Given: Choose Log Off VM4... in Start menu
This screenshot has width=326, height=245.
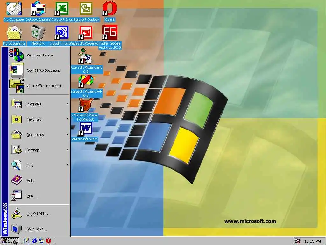Looking at the screenshot, I should pos(39,214).
